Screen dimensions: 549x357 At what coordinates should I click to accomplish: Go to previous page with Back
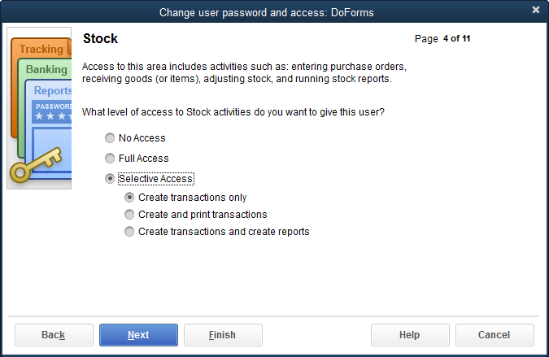[x=54, y=335]
